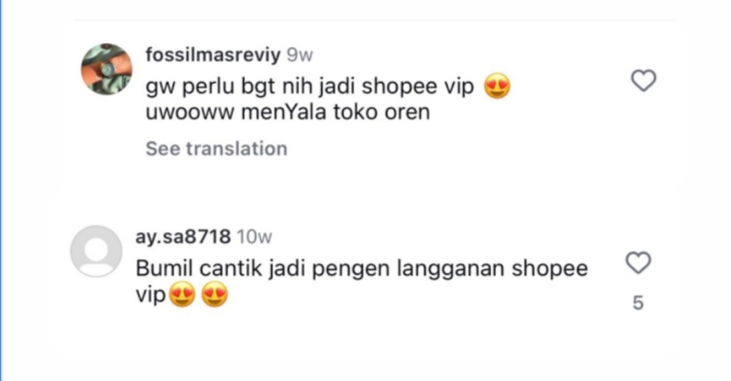This screenshot has height=381, width=731.
Task: Click the divider line above fossilmasreviy's comment
Action: [x=374, y=21]
